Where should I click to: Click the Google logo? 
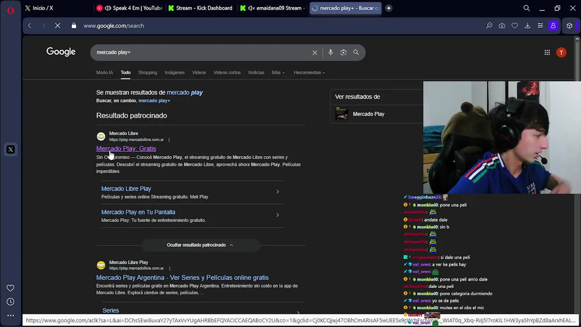point(61,52)
